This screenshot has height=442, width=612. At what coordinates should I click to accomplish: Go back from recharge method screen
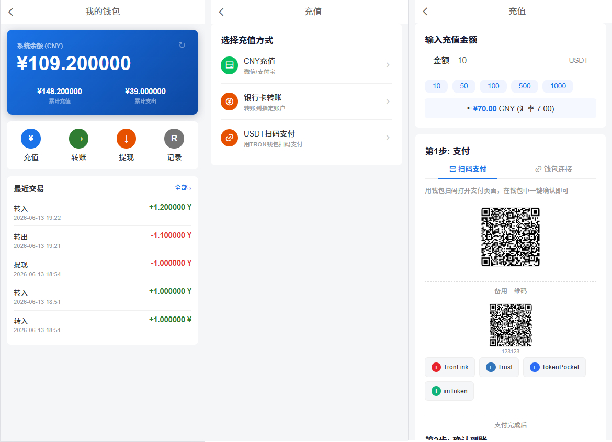pos(221,12)
